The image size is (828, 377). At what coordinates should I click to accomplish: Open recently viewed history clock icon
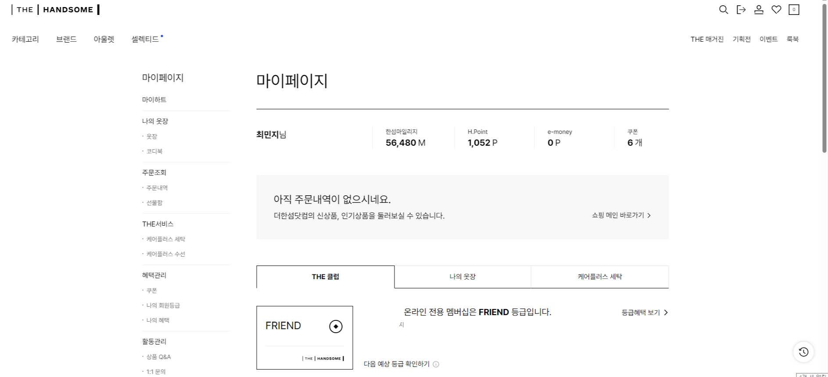pyautogui.click(x=803, y=352)
